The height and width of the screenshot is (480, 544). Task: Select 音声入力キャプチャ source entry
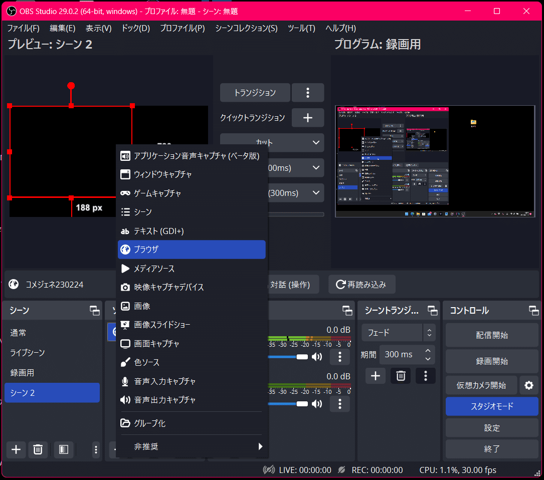coord(192,381)
